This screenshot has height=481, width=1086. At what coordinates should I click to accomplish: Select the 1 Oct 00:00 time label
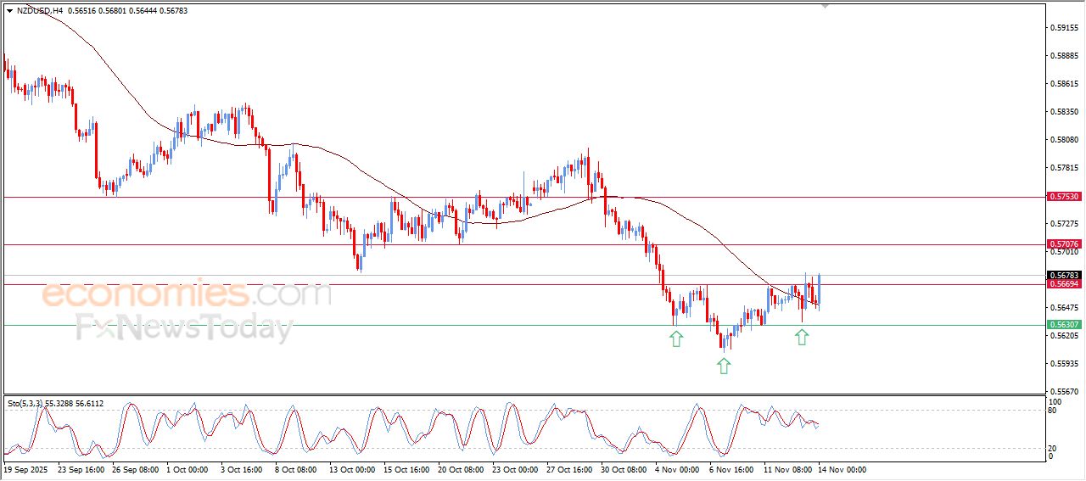click(x=188, y=468)
